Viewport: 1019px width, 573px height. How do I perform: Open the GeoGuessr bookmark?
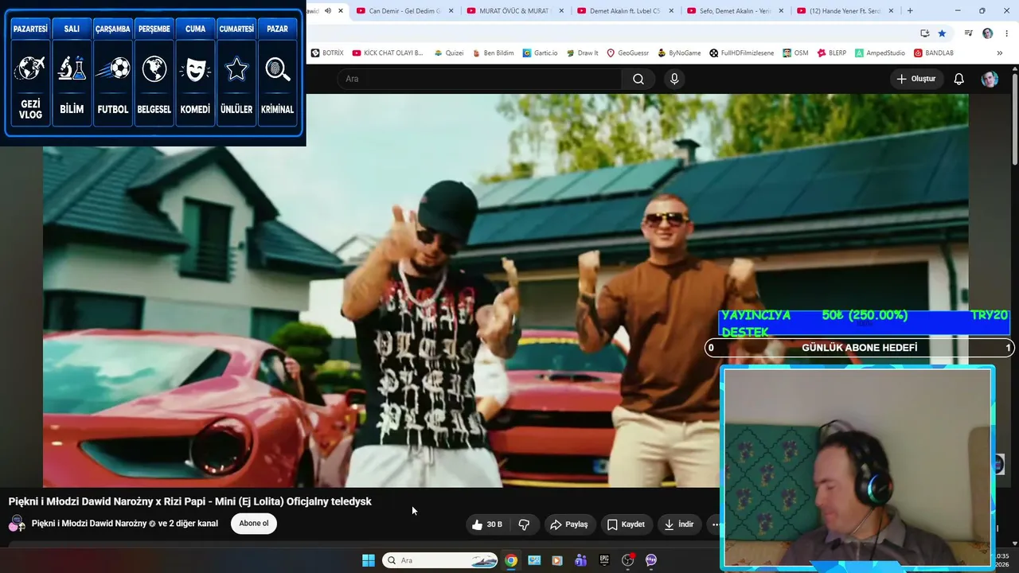pyautogui.click(x=627, y=53)
